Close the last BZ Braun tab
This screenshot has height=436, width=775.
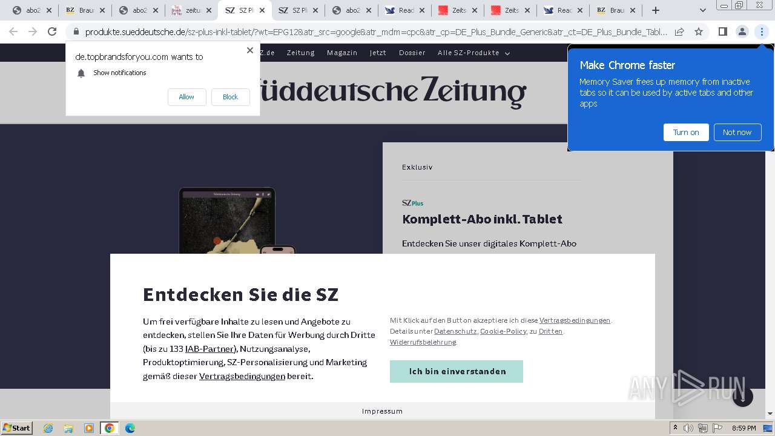[633, 10]
